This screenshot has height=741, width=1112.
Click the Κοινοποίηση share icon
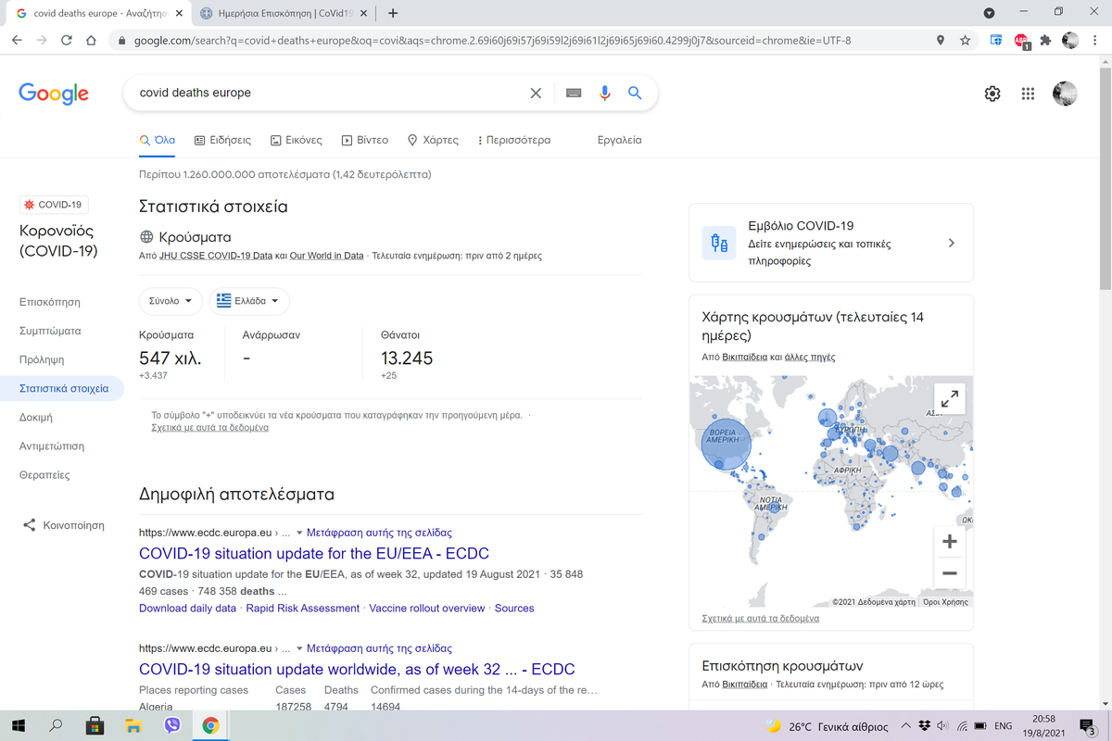(29, 525)
